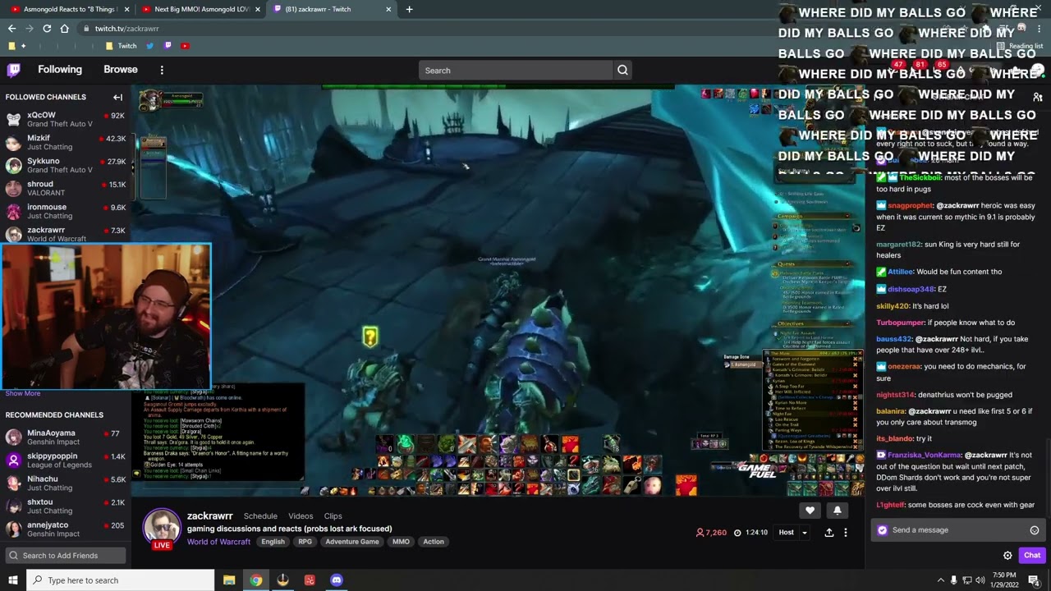This screenshot has width=1051, height=591.
Task: Open the three-dot more menu beside Browse
Action: [x=162, y=70]
